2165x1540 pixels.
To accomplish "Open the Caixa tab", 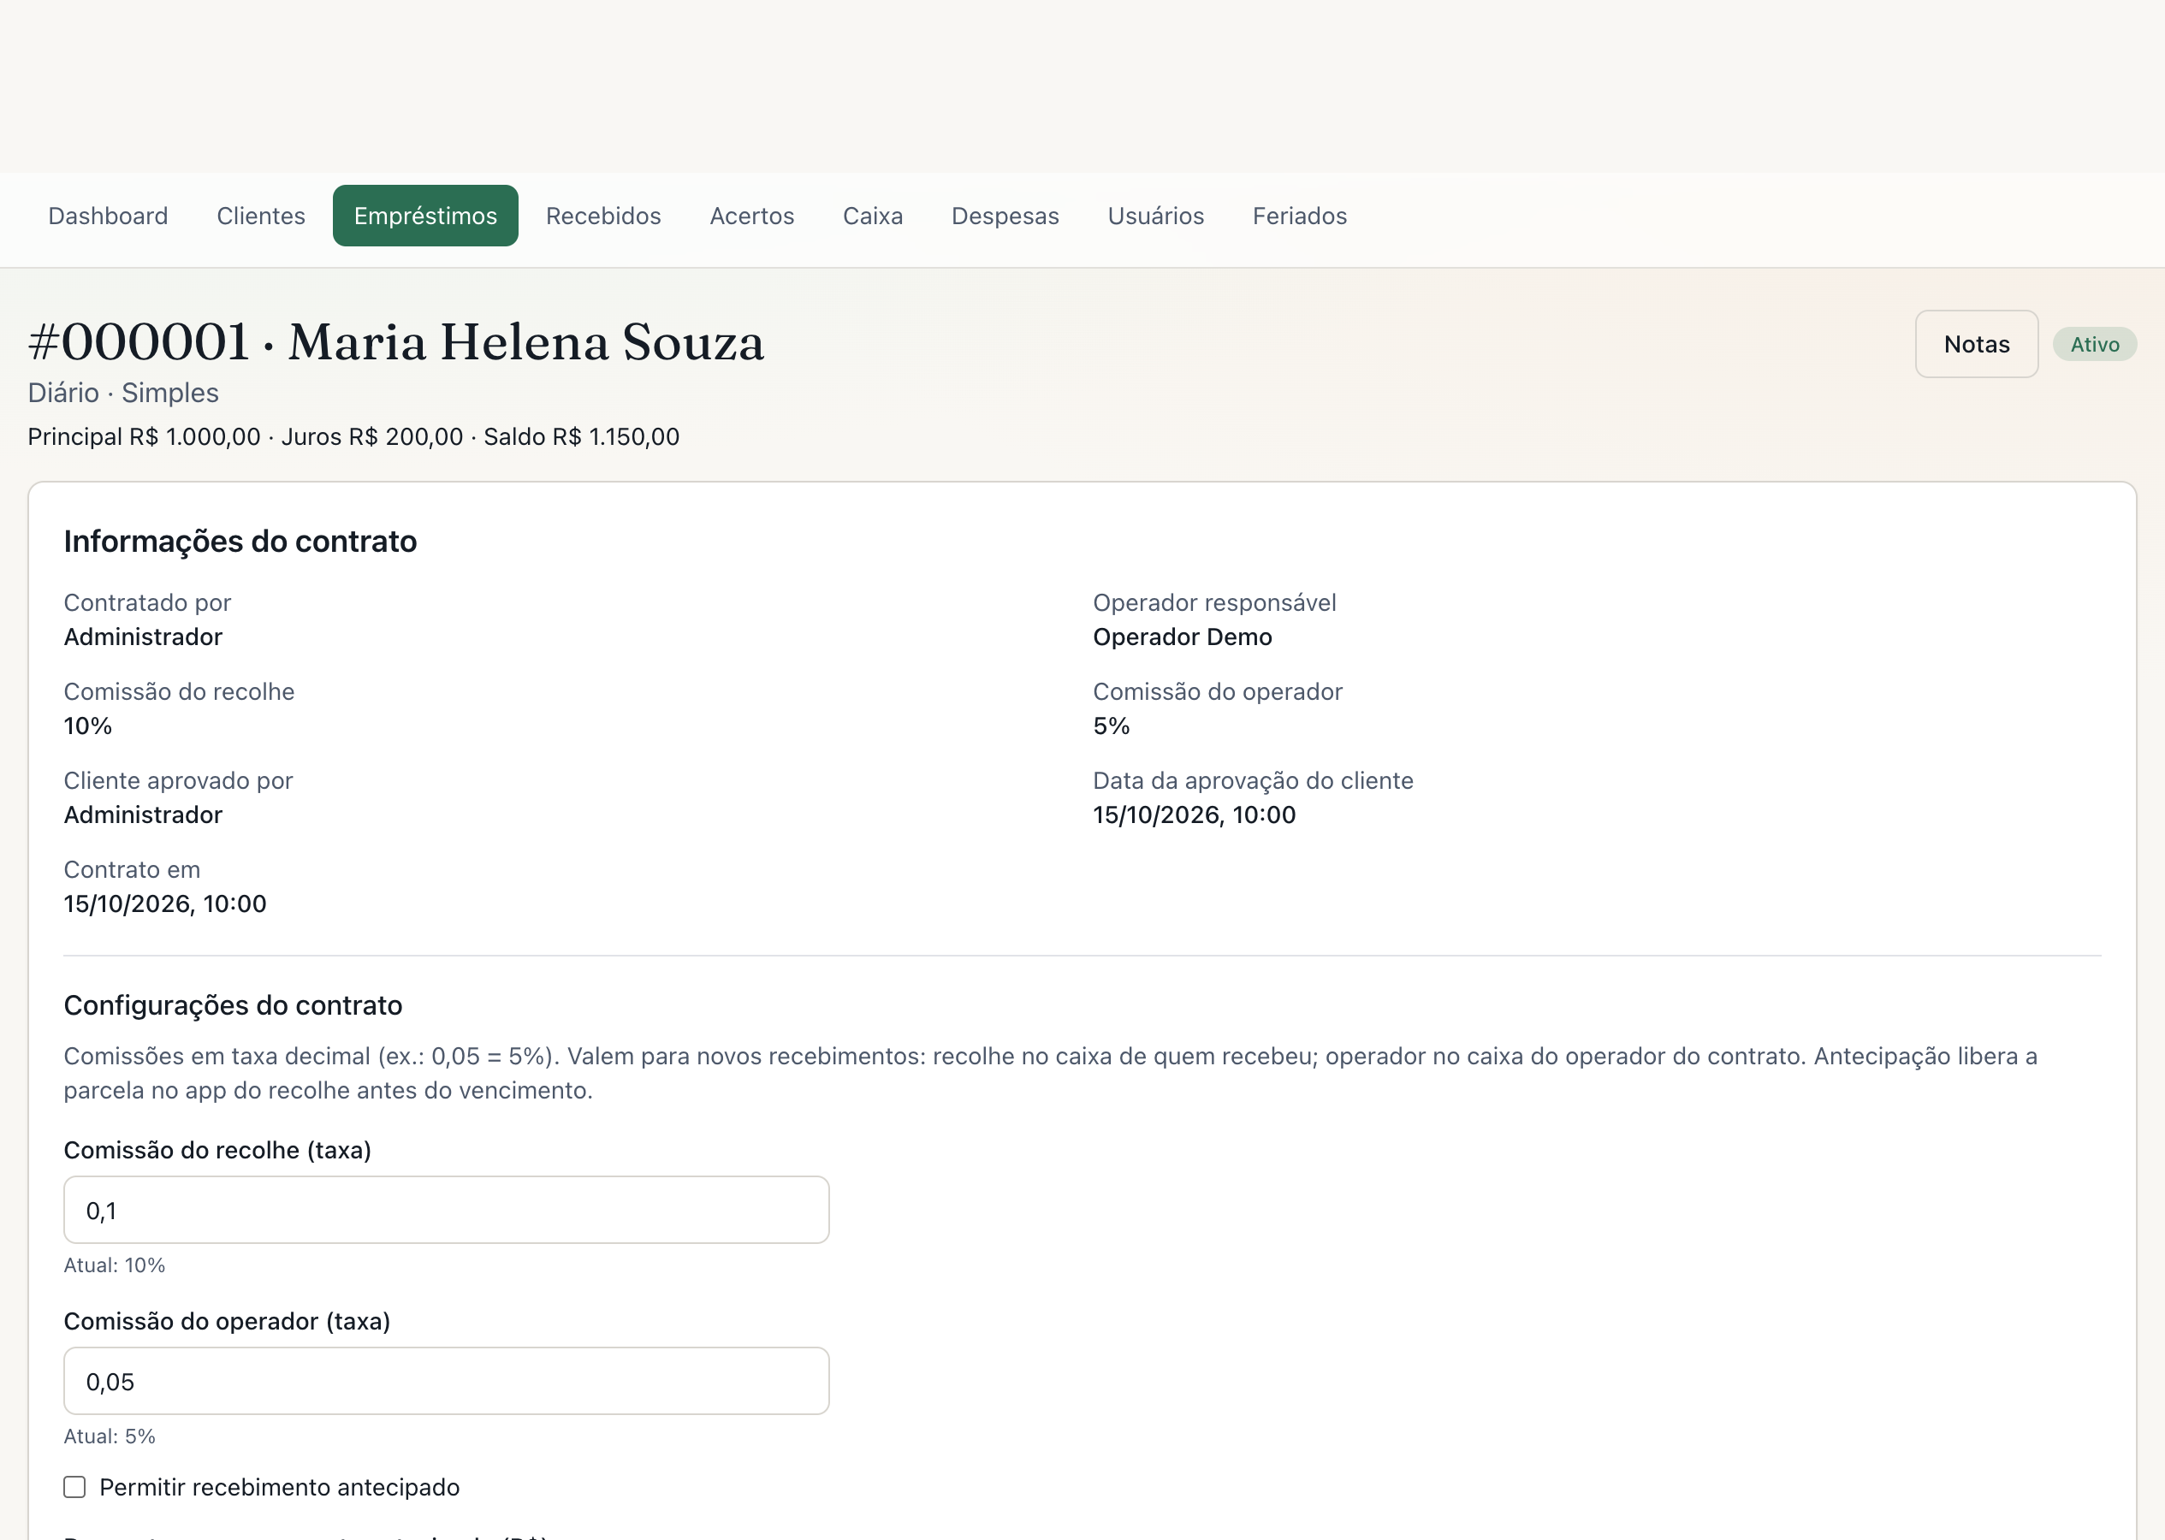I will (873, 216).
